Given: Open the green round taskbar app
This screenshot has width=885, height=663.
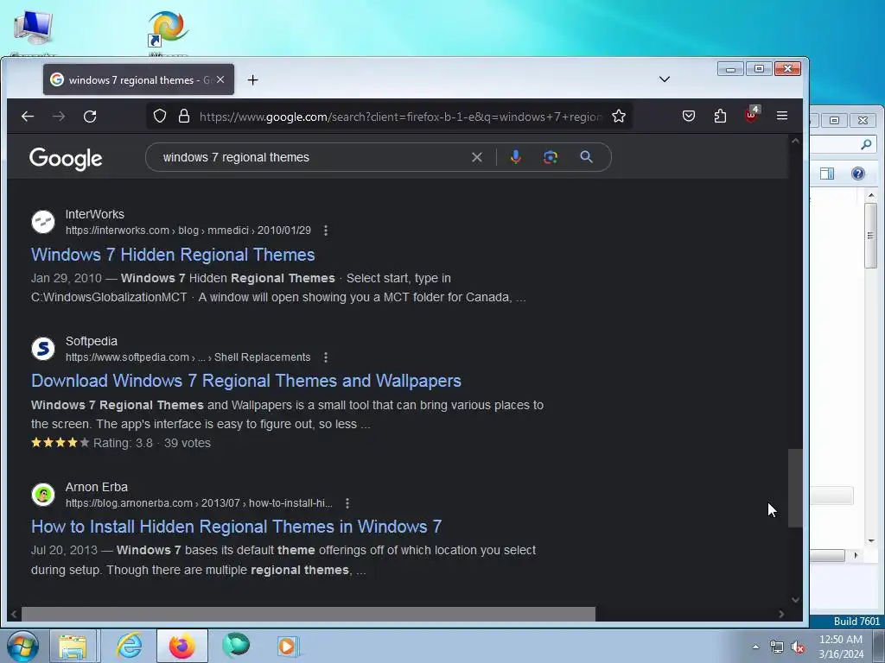Looking at the screenshot, I should [236, 645].
